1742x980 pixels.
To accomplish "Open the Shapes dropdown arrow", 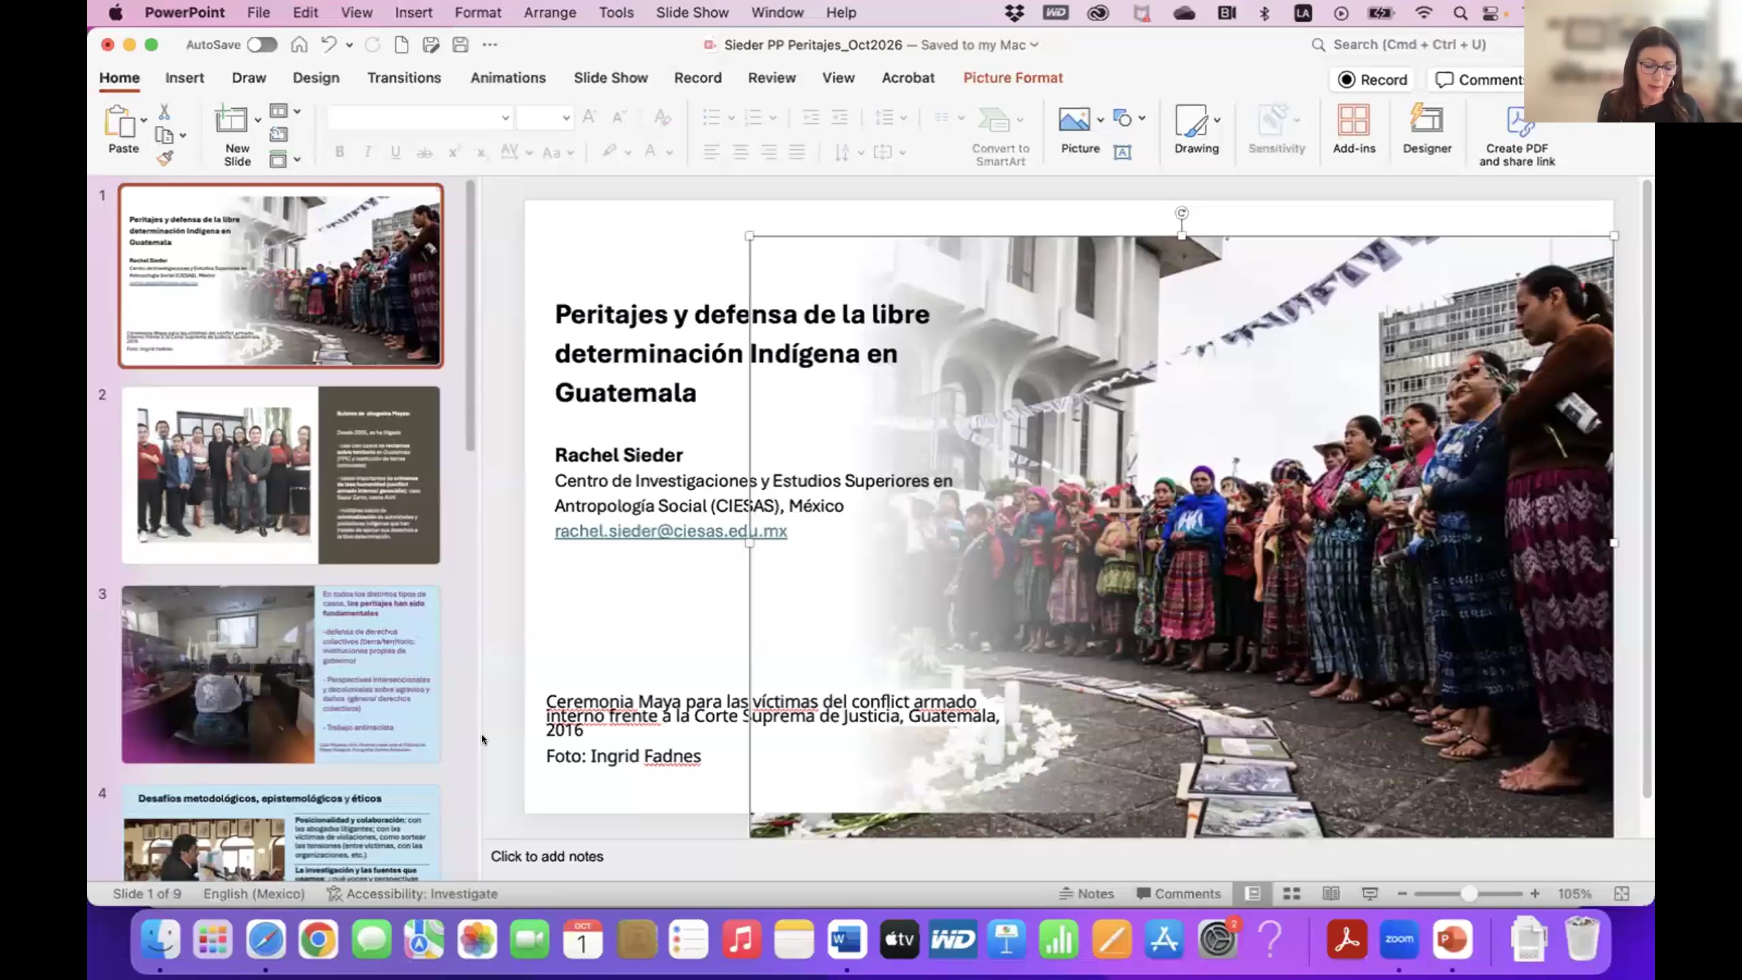I will 1142,118.
